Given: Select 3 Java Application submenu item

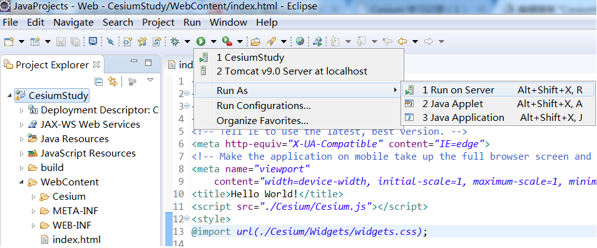Looking at the screenshot, I should point(497,118).
